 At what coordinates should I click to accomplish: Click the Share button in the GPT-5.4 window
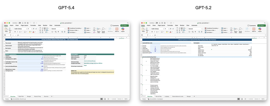[x=124, y=25]
